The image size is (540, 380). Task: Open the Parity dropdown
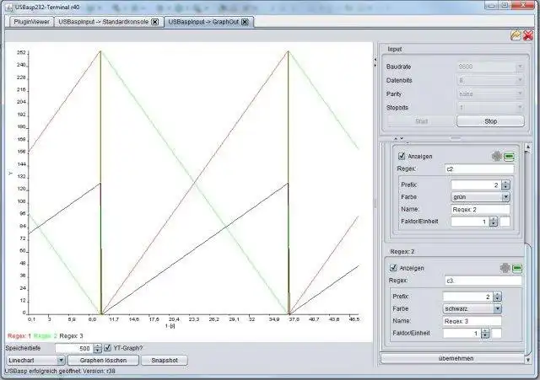point(520,94)
